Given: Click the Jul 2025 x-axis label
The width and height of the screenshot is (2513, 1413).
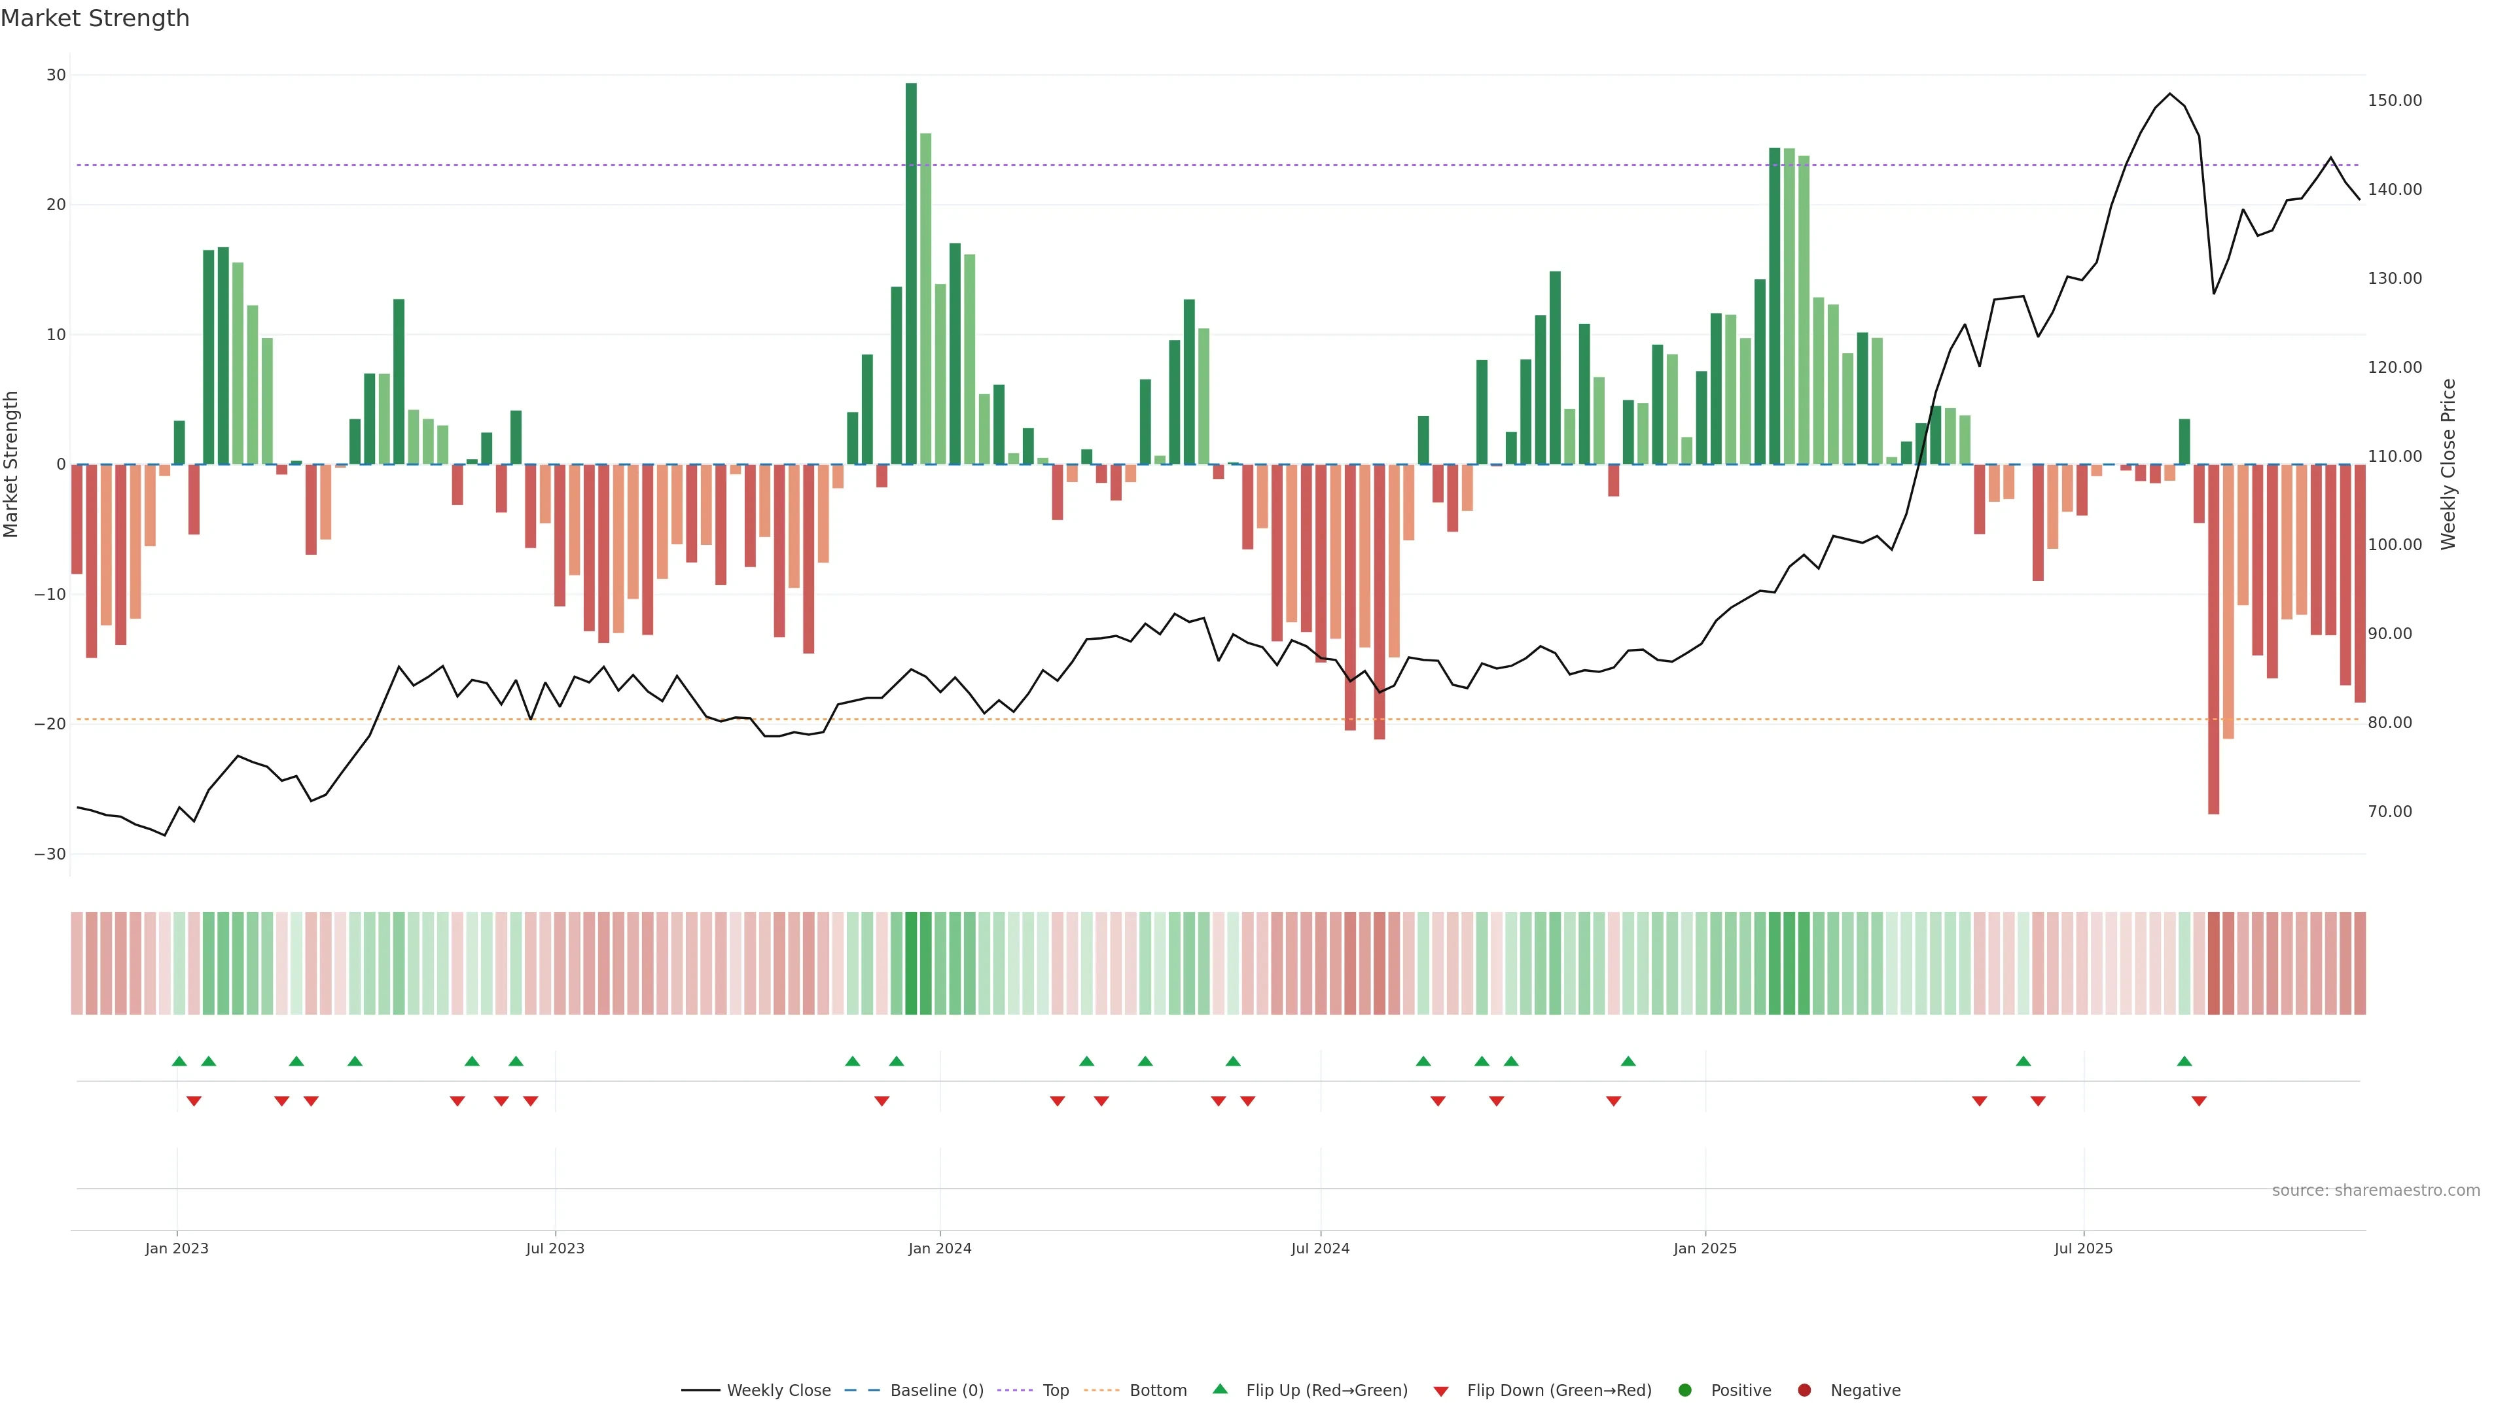Looking at the screenshot, I should pyautogui.click(x=2083, y=1248).
